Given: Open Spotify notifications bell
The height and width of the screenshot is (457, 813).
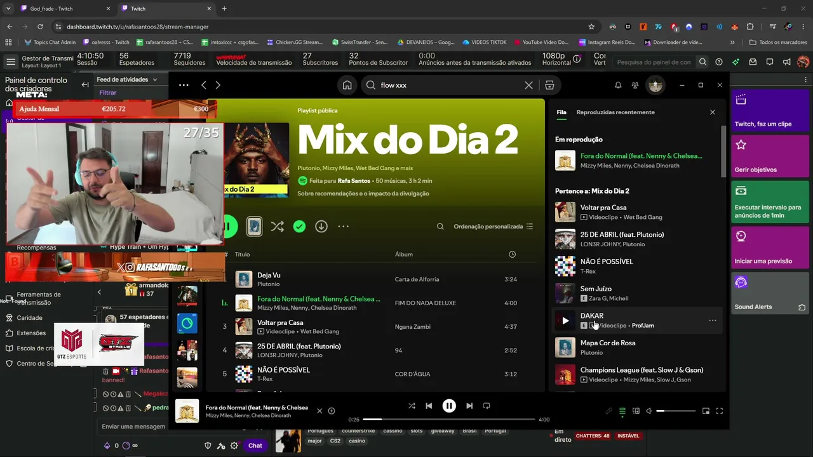Looking at the screenshot, I should pos(618,85).
